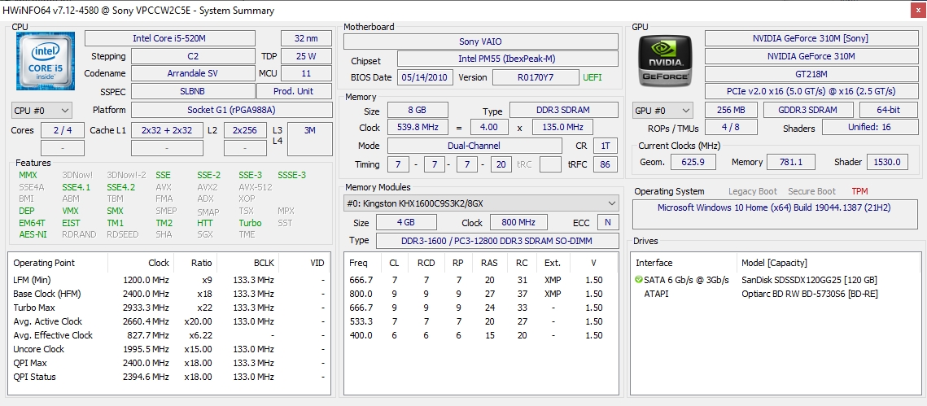927x406 pixels.
Task: Select the 400.0 frequency timing row
Action: pyautogui.click(x=481, y=335)
